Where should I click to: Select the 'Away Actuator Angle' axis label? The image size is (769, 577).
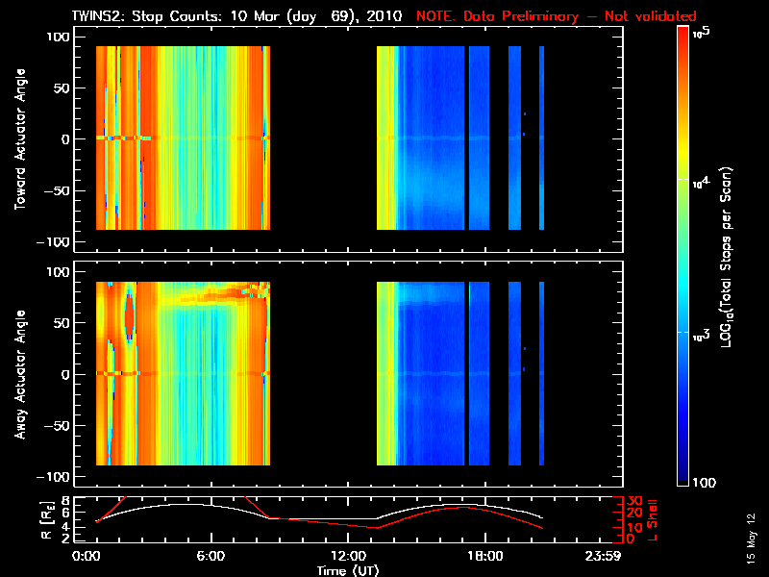coord(20,374)
